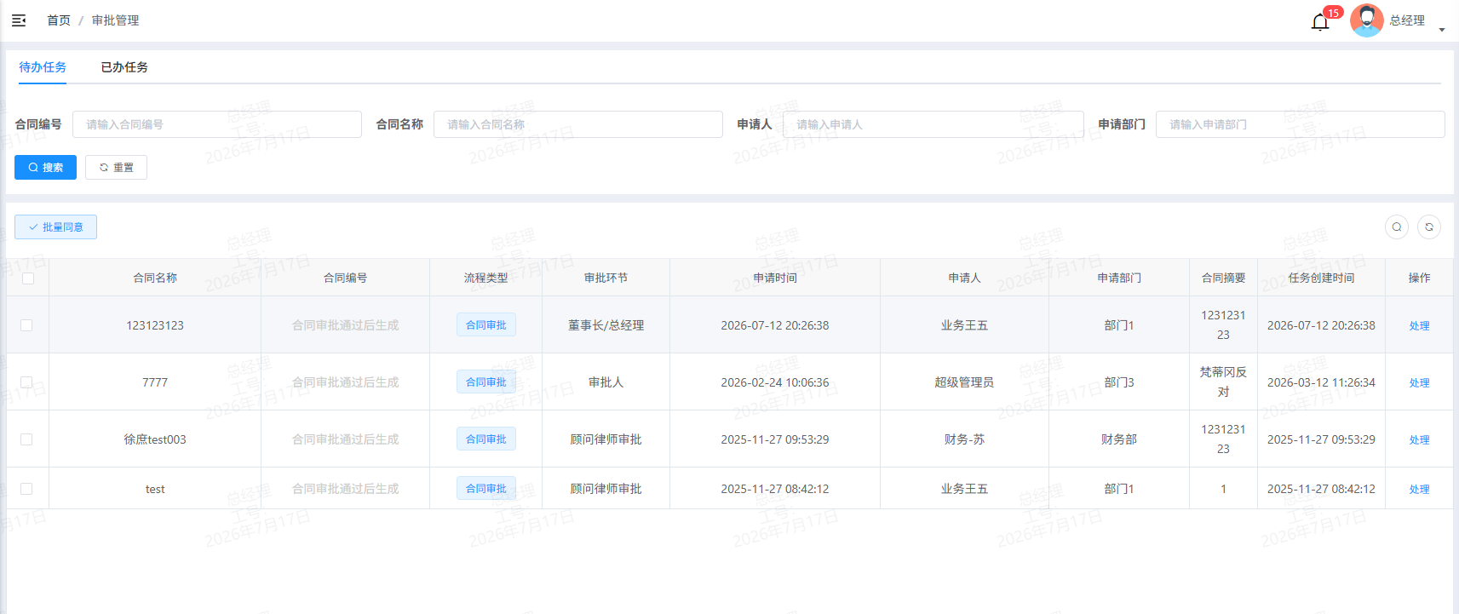Switch to 待办任务 tab
Screen dimensions: 1459x614
tap(43, 67)
